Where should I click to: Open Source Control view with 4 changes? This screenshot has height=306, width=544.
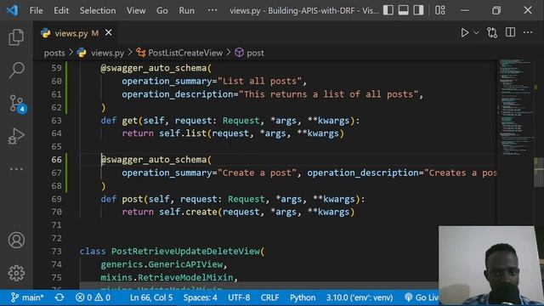(16, 104)
